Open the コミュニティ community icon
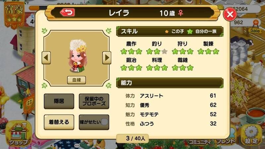The height and width of the screenshot is (149, 265). (201, 142)
